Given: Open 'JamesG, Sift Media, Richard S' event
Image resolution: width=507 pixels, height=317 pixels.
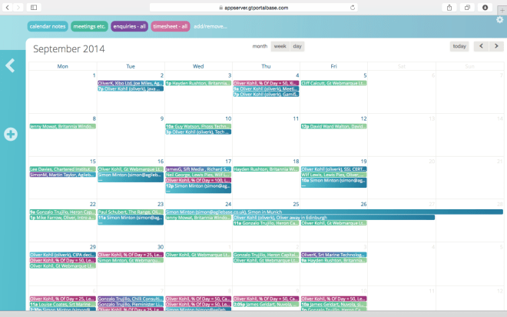Looking at the screenshot, I should click(x=198, y=169).
